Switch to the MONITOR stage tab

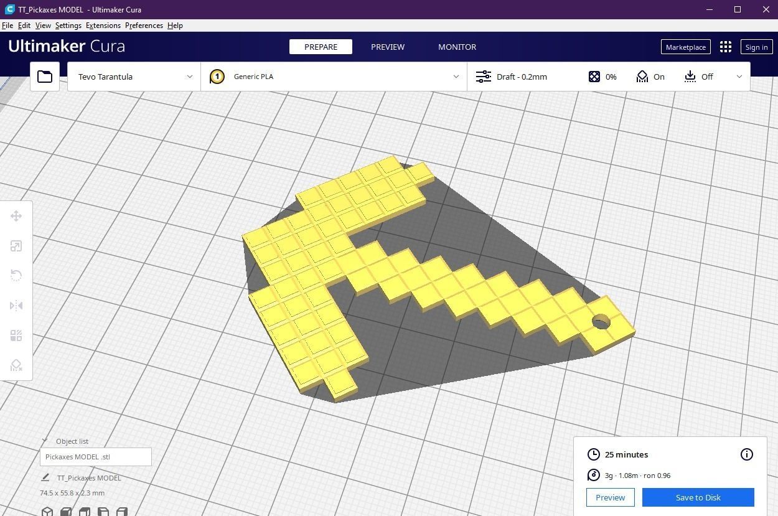(457, 47)
